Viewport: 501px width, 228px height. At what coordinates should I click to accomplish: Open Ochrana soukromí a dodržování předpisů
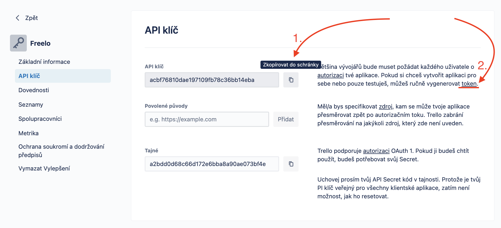[x=61, y=151]
